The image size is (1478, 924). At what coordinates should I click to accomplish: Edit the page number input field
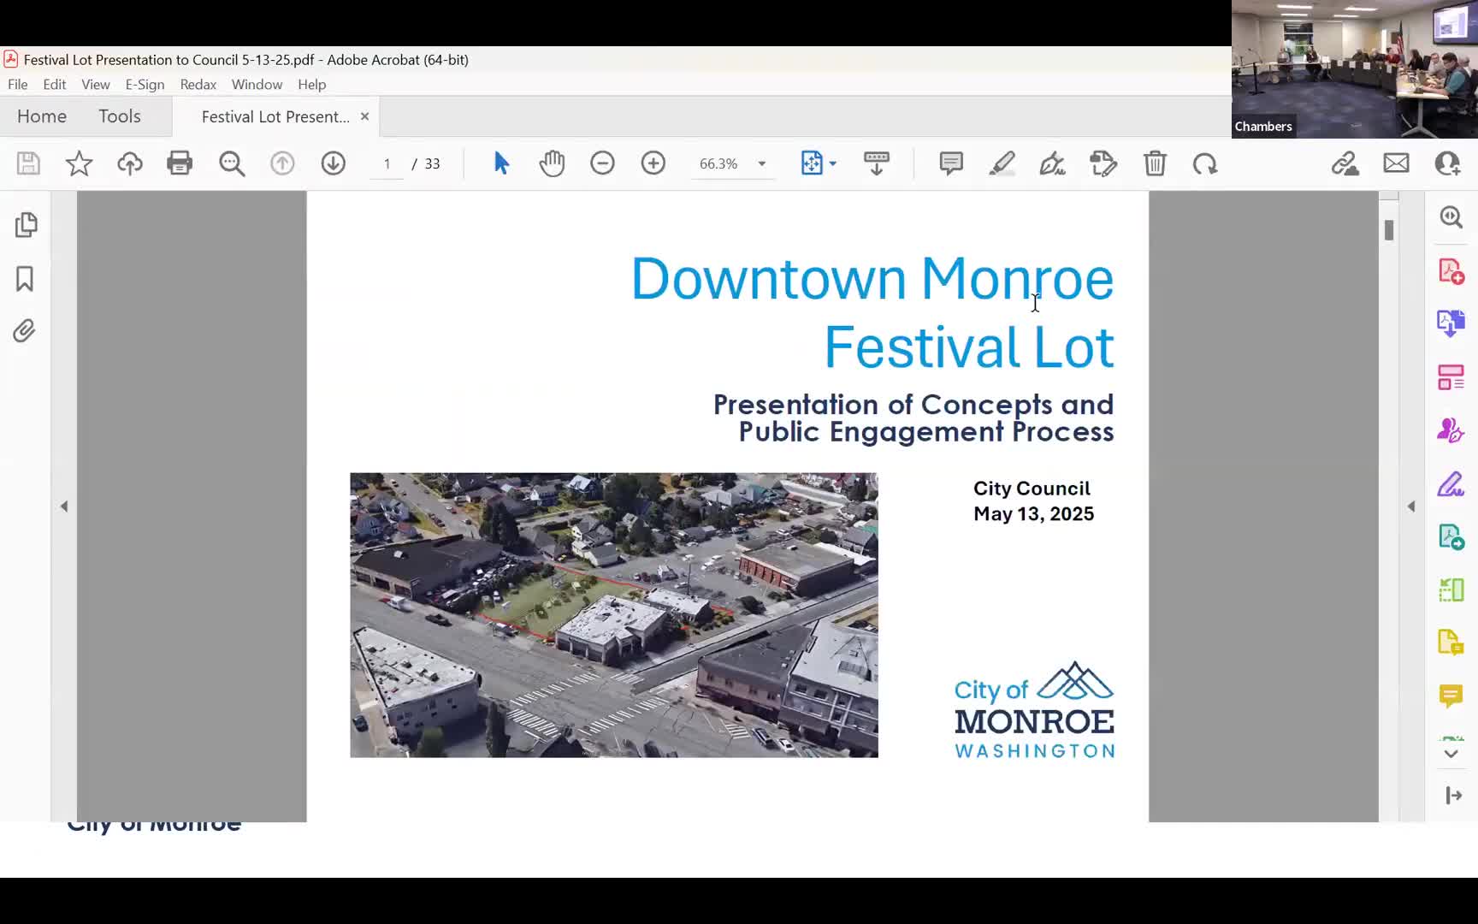387,163
